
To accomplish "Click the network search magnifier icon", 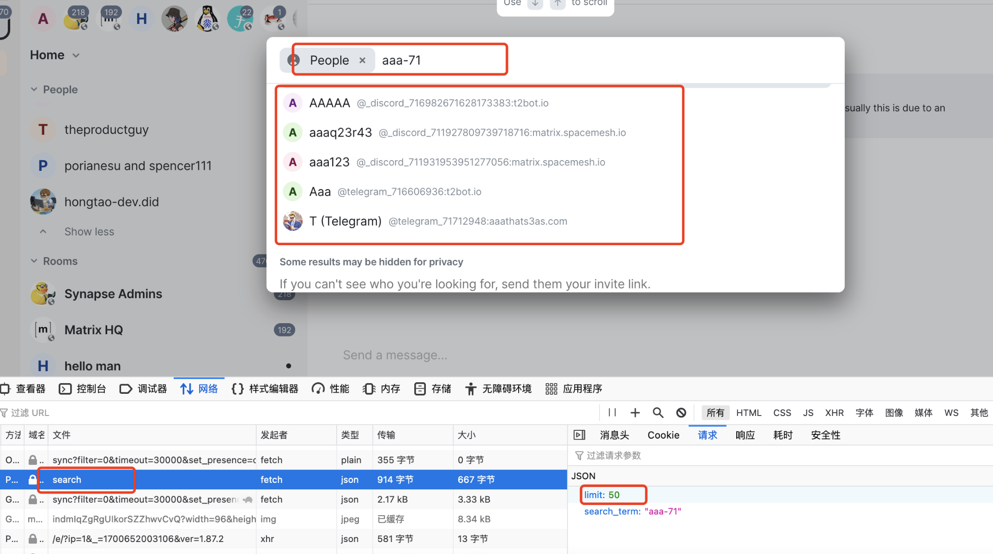I will tap(658, 412).
